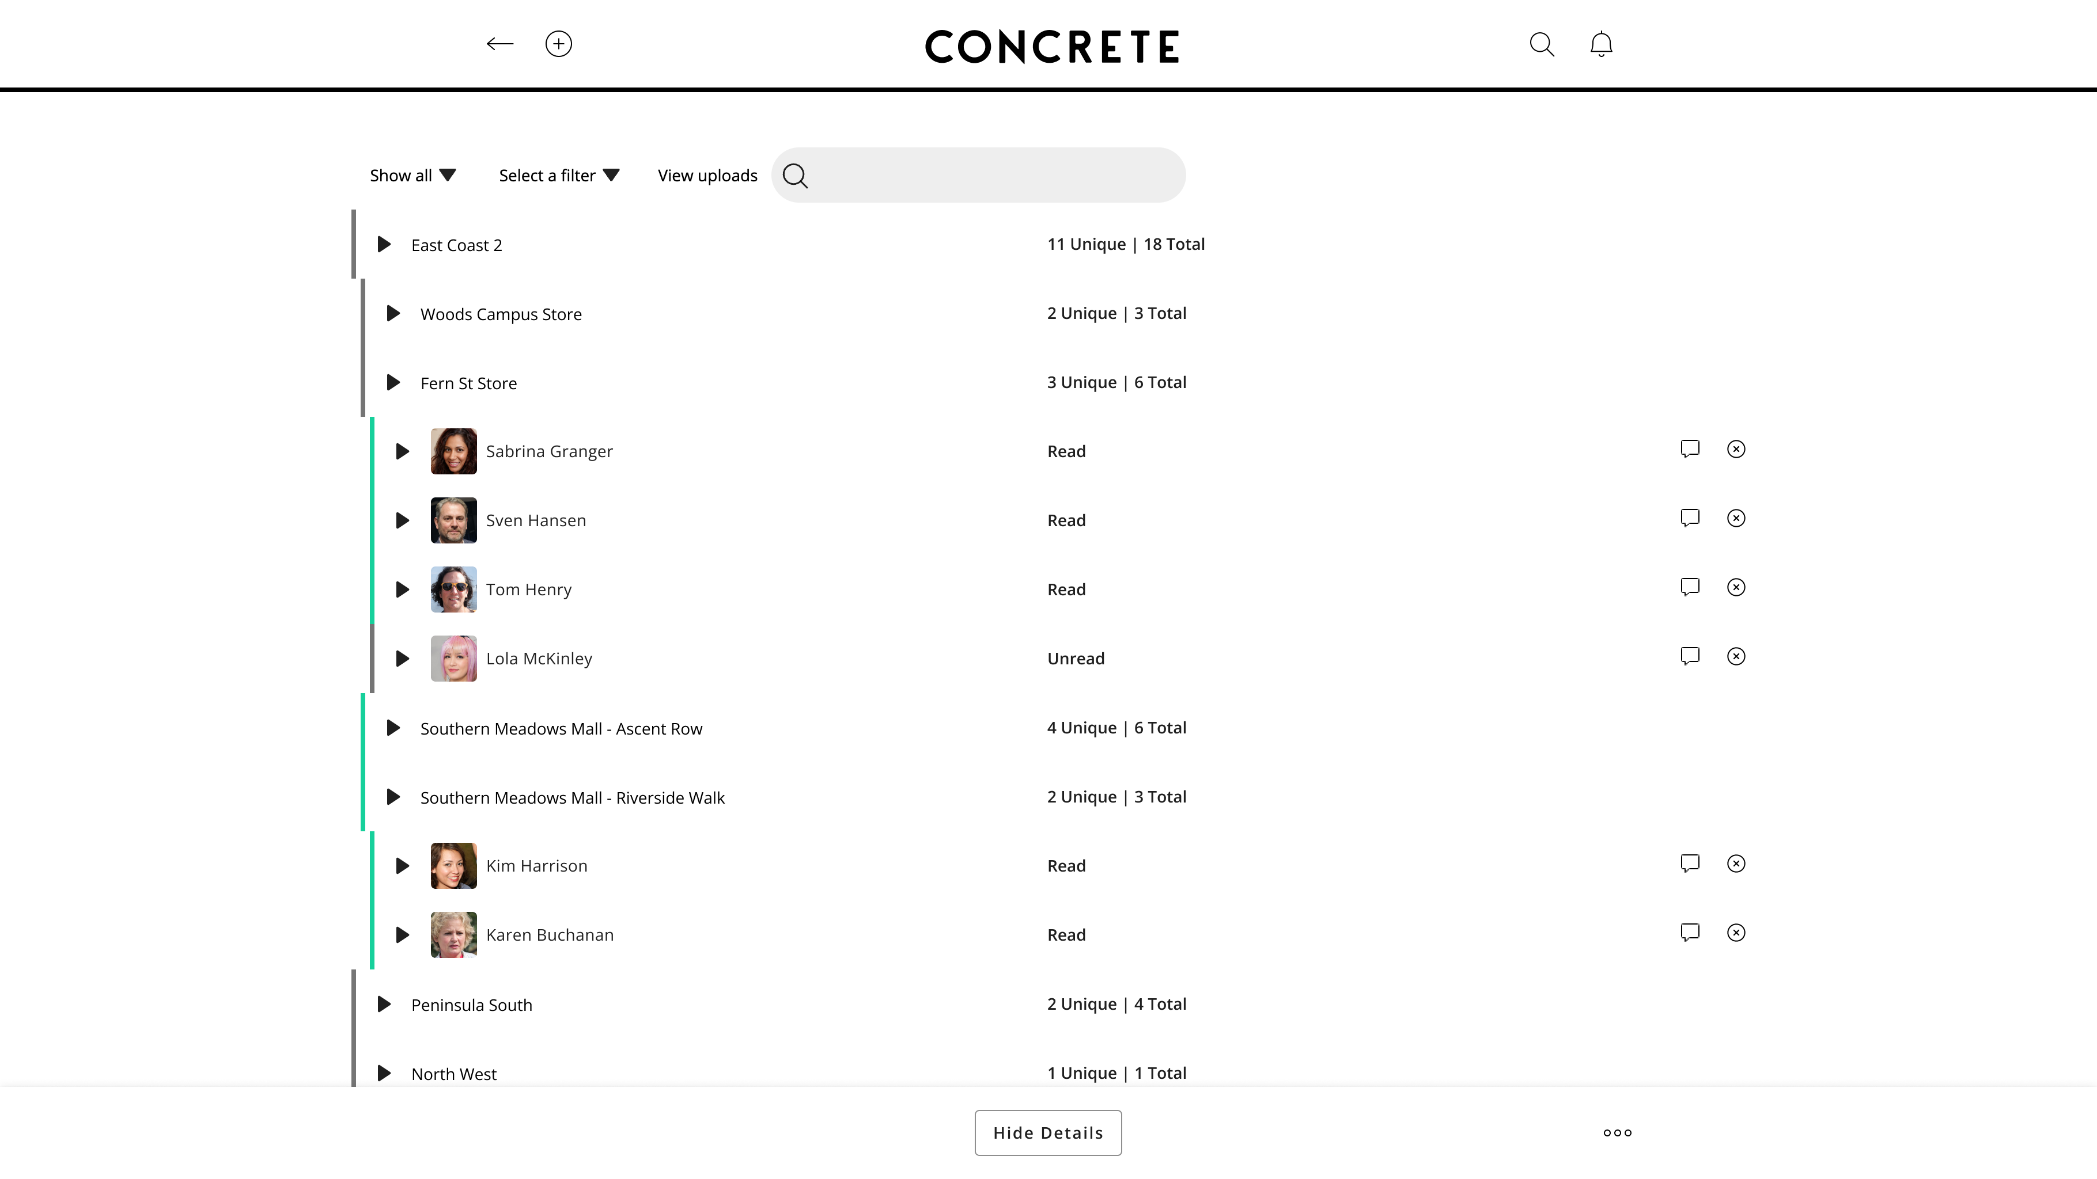This screenshot has height=1179, width=2097.
Task: Expand the East Coast 2 group
Action: pyautogui.click(x=384, y=245)
